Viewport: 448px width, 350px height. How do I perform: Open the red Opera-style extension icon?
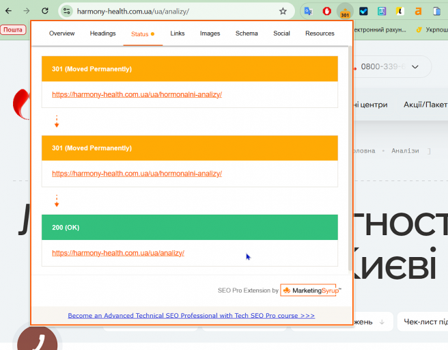pyautogui.click(x=326, y=11)
